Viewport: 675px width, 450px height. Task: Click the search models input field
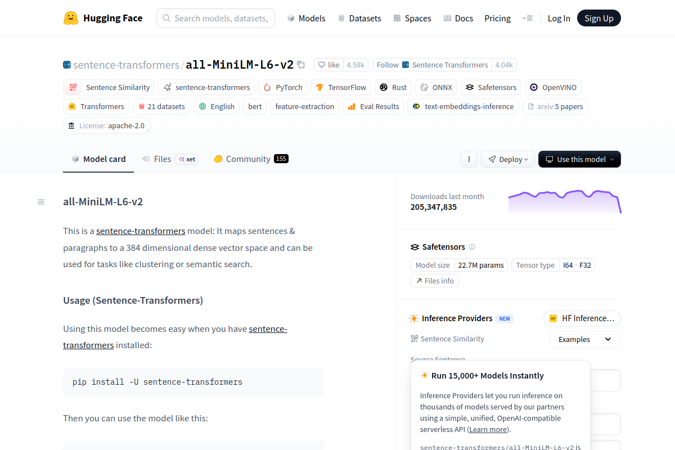[x=220, y=18]
